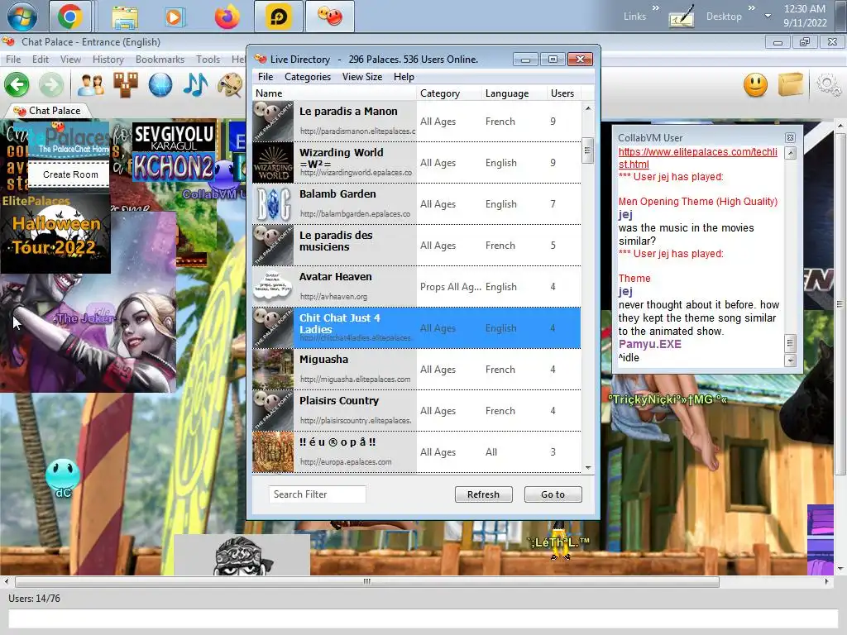Select the Le paradis des musiciens row
This screenshot has width=847, height=635.
(x=417, y=245)
